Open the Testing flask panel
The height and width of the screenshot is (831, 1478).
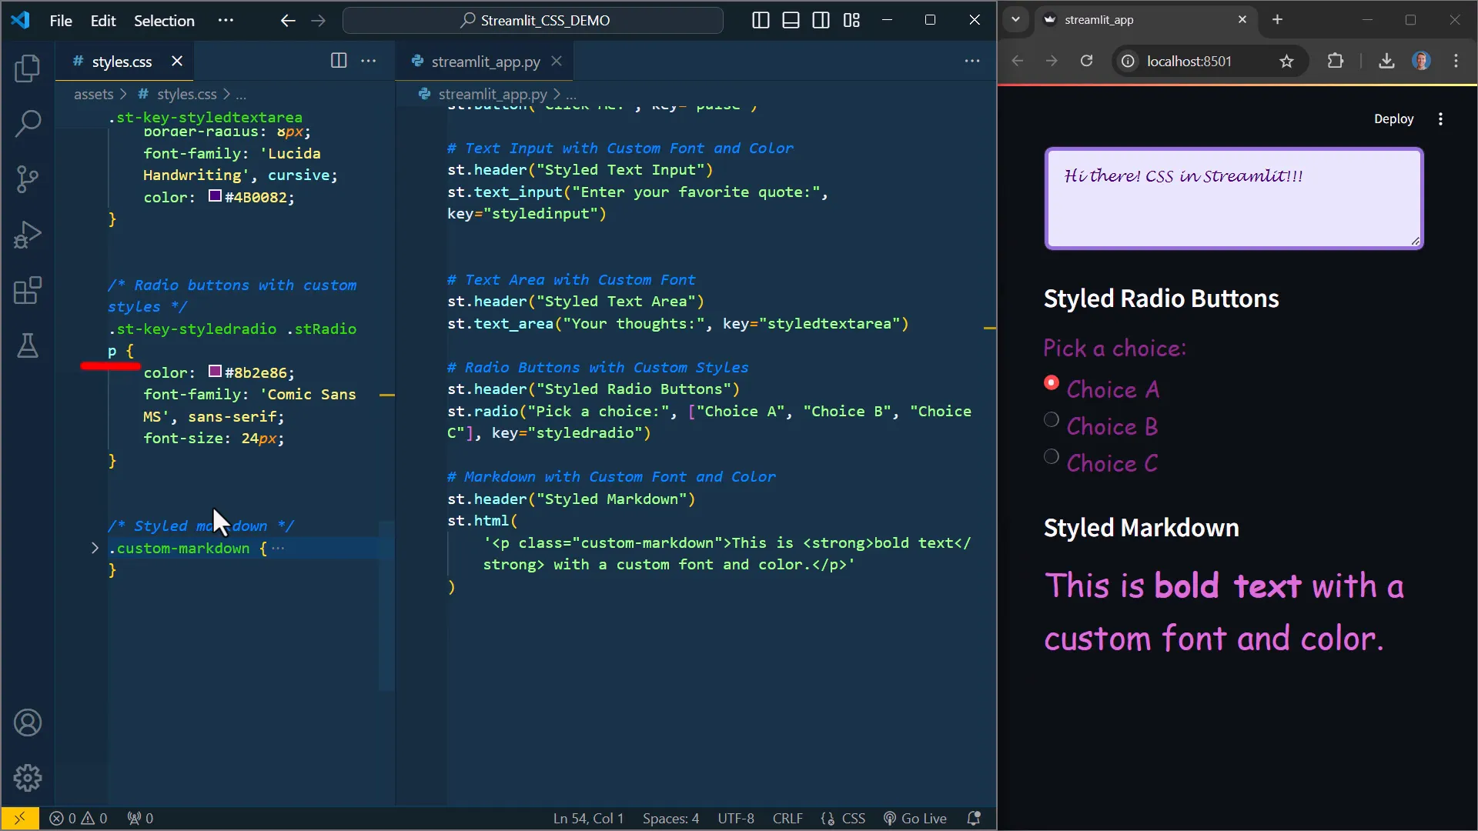(x=28, y=346)
